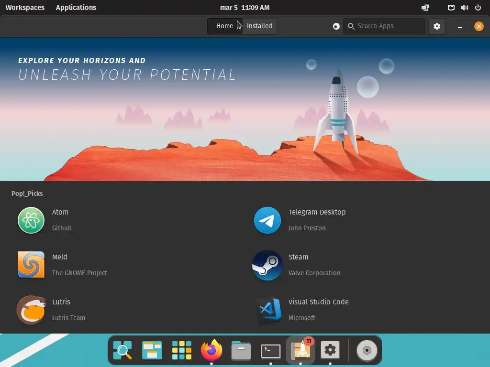Viewport: 490px width, 367px height.
Task: Switch to the Home tab
Action: [225, 26]
